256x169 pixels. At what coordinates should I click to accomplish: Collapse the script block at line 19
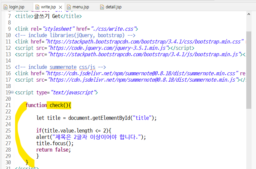(12, 92)
